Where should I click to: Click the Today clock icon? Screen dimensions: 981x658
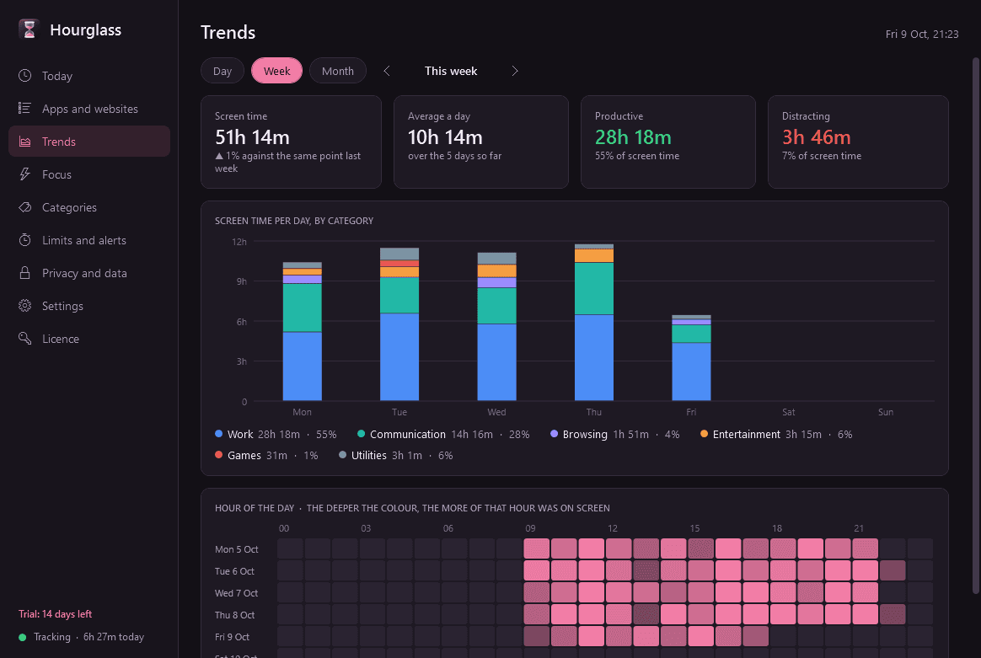25,76
